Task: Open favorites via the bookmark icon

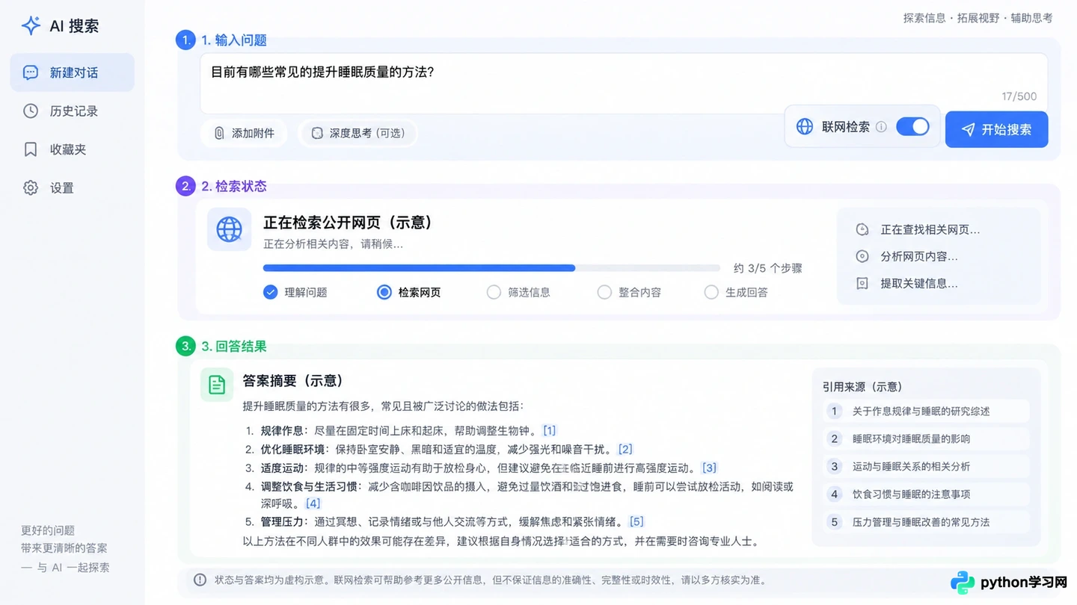Action: [x=31, y=149]
